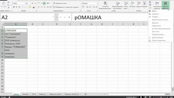174x98 pixels.
Task: Choose Заменить... from the dropdown menu
Action: (x=160, y=14)
